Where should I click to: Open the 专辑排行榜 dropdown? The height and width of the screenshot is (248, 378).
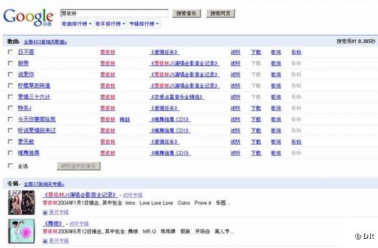[x=144, y=24]
